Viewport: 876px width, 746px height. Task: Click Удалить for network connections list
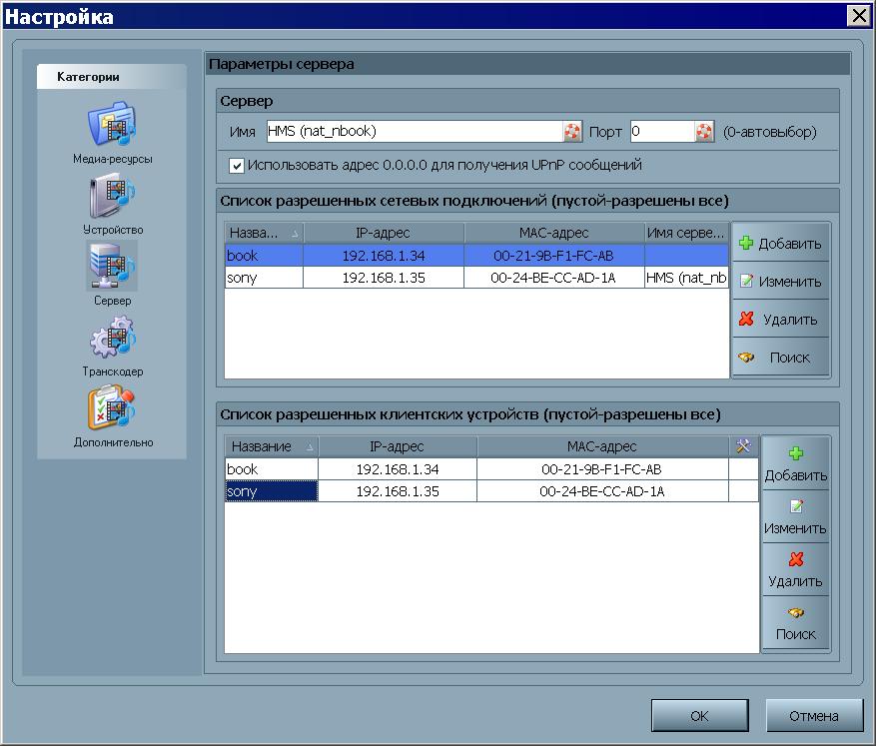coord(780,320)
